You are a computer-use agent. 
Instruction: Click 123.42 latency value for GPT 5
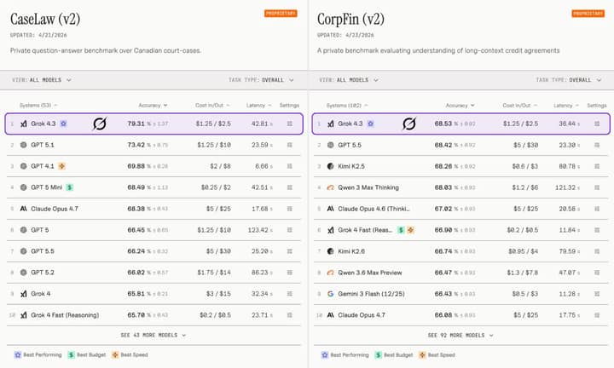(258, 230)
